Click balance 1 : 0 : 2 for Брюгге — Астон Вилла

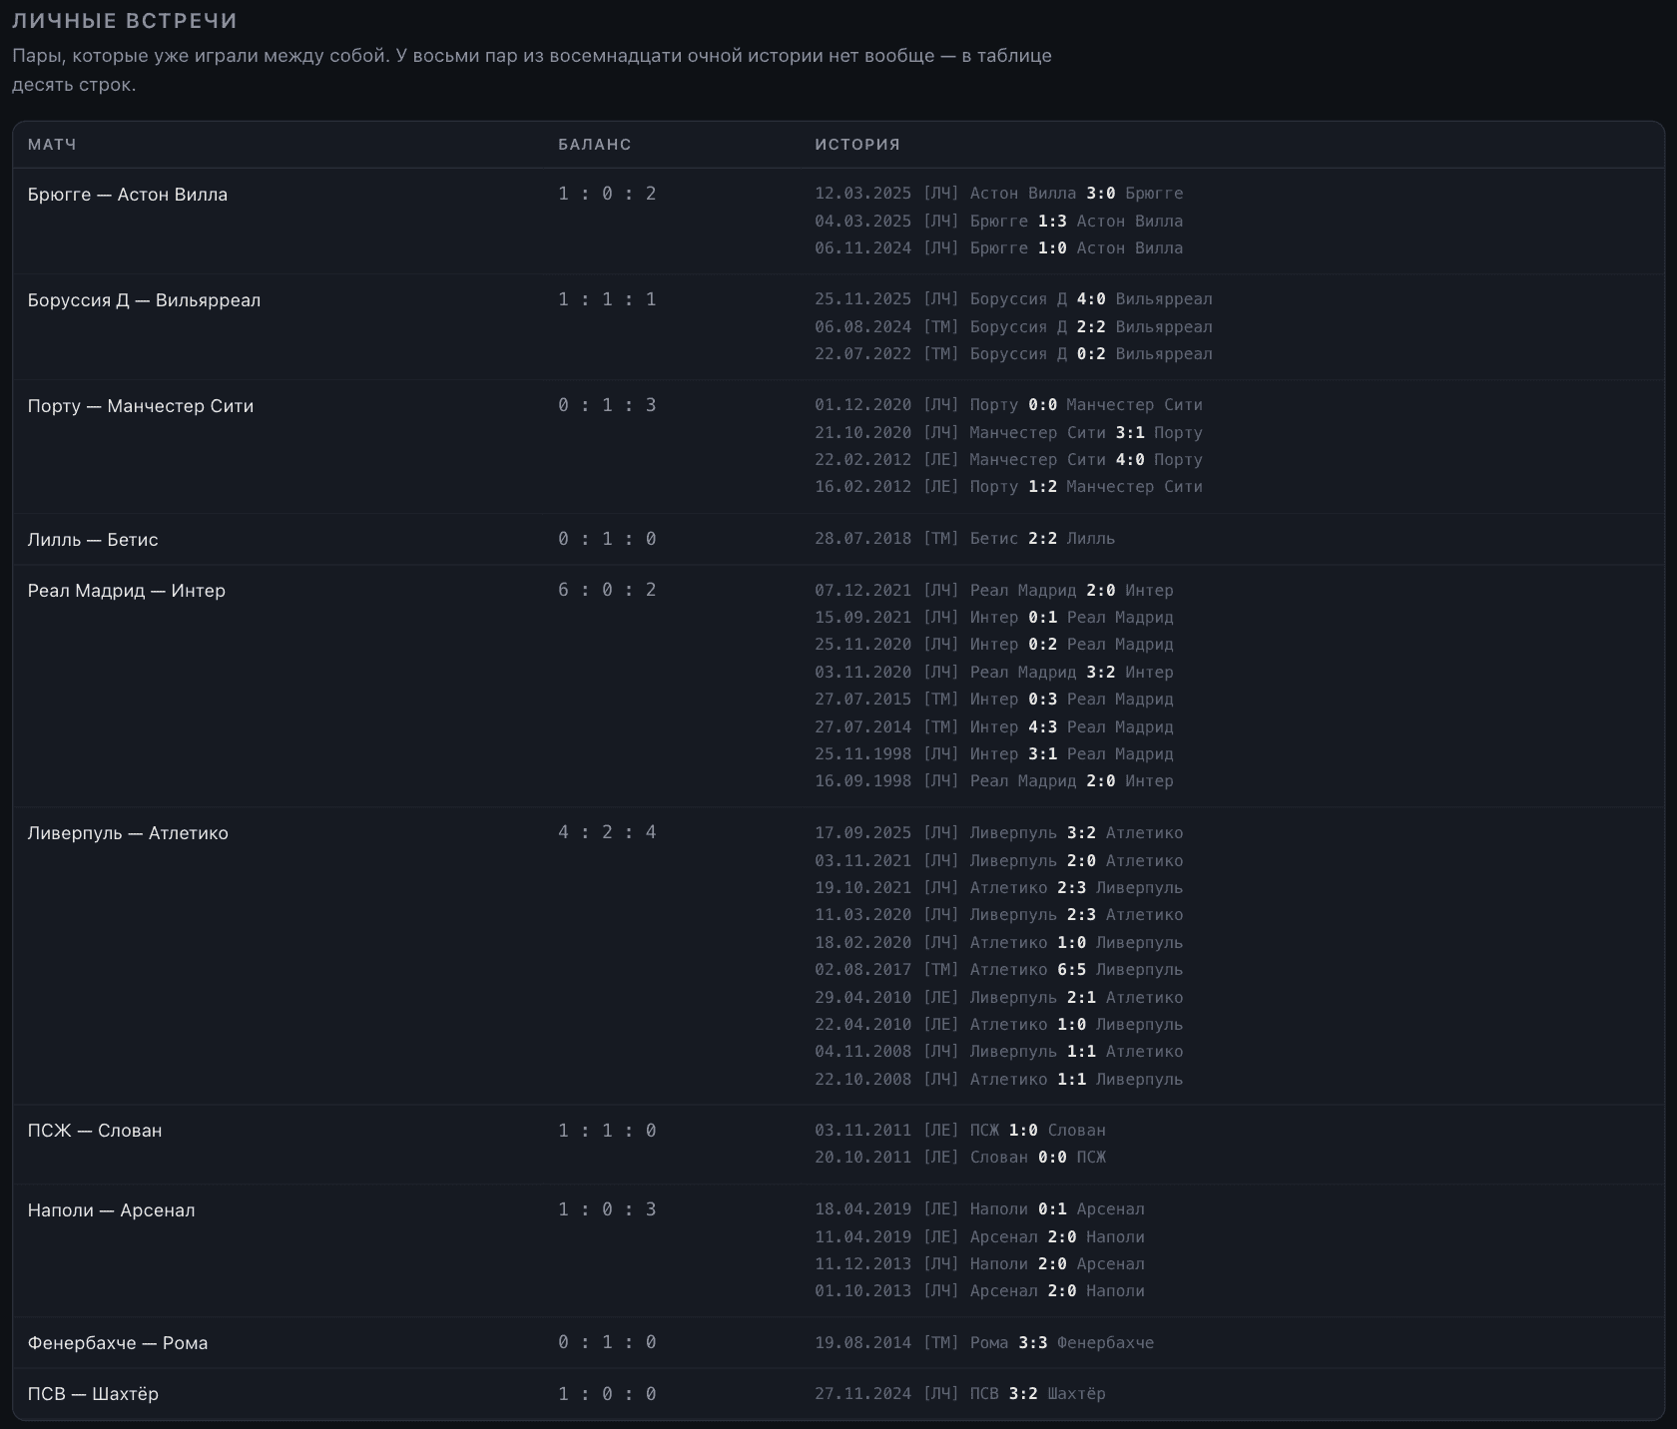coord(607,194)
